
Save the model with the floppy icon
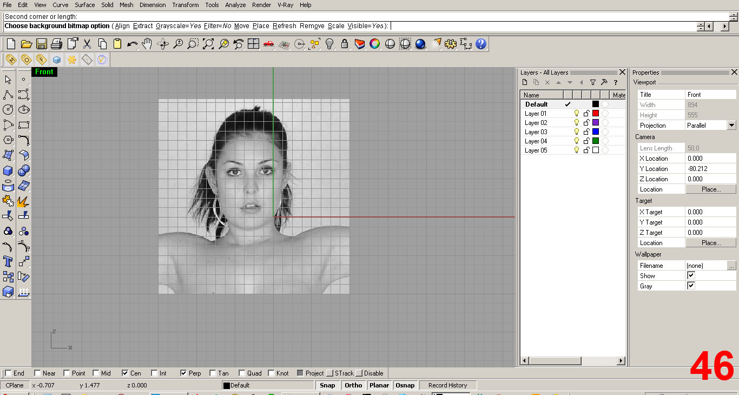coord(42,44)
